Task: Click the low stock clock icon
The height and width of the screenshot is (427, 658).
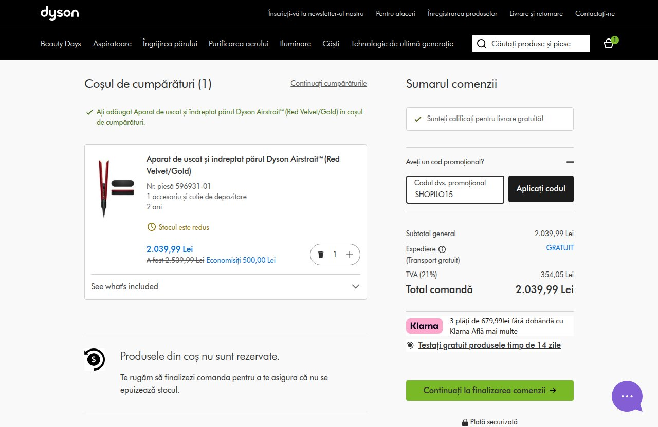Action: click(x=151, y=227)
